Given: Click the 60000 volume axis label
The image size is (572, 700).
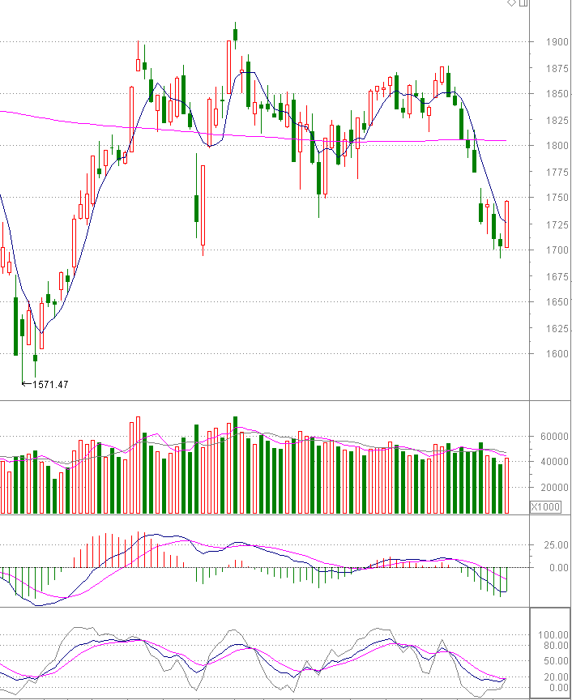Looking at the screenshot, I should pyautogui.click(x=546, y=436).
